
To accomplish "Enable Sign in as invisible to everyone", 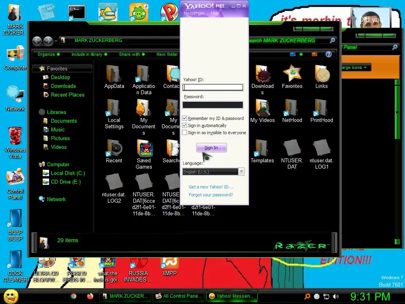I will pos(184,133).
